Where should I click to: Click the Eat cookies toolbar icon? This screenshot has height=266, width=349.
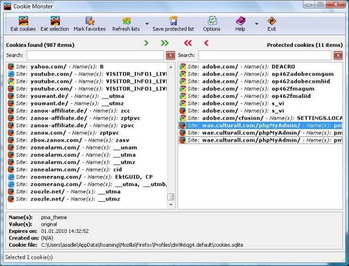[23, 21]
